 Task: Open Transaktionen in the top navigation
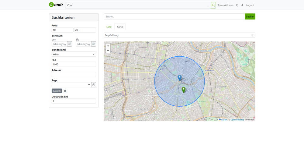coord(226,5)
